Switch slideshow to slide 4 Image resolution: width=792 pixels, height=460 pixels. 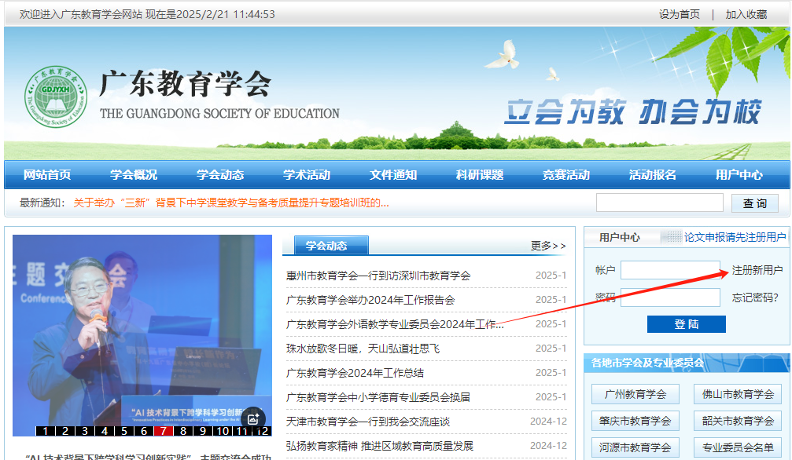[105, 431]
